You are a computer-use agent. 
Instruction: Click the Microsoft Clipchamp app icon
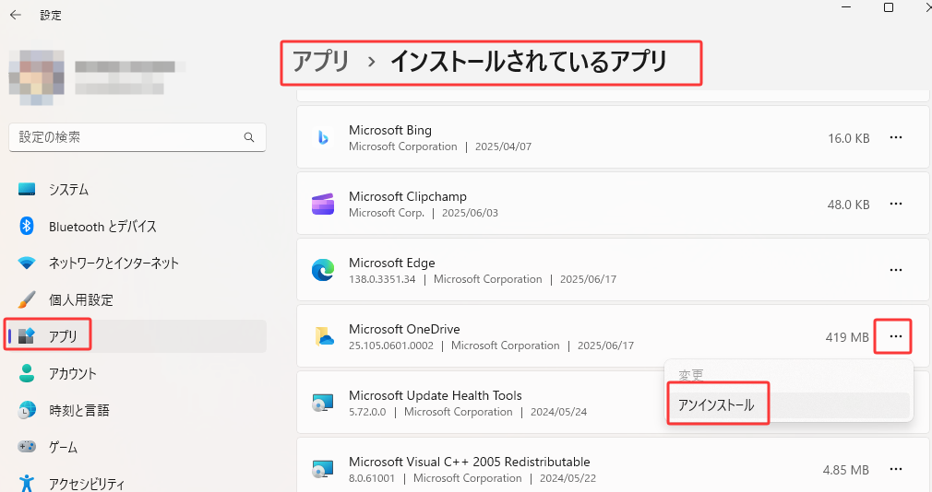point(323,205)
